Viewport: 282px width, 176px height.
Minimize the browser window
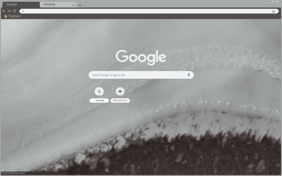pyautogui.click(x=270, y=2)
